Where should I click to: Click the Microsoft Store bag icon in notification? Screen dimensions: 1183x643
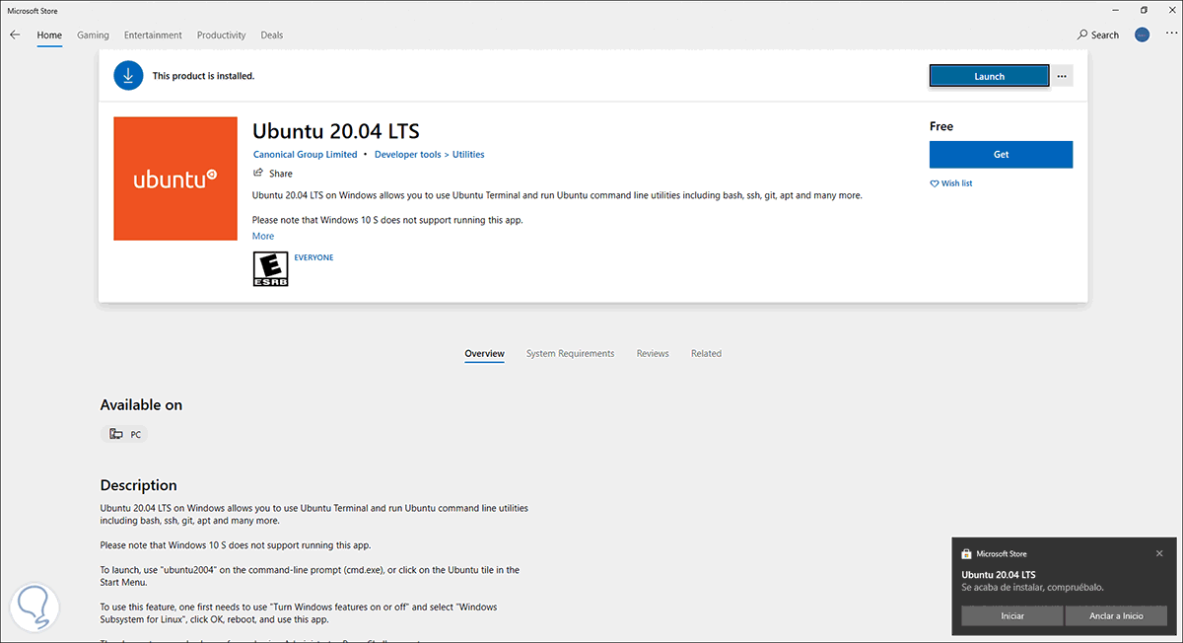click(967, 554)
